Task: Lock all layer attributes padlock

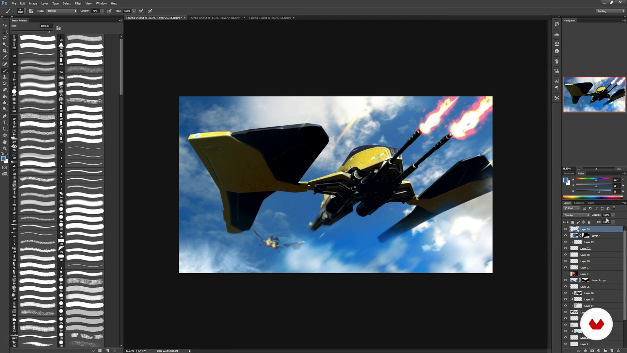Action: click(x=589, y=222)
